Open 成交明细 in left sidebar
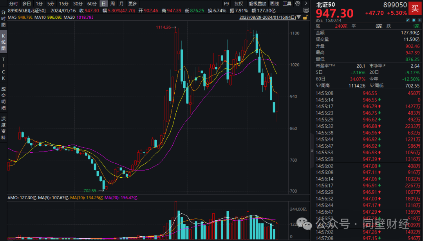 point(3,98)
